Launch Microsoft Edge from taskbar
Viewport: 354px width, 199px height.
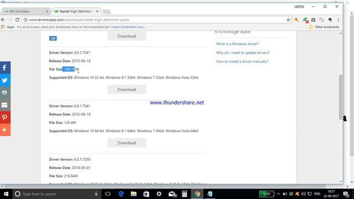click(121, 194)
